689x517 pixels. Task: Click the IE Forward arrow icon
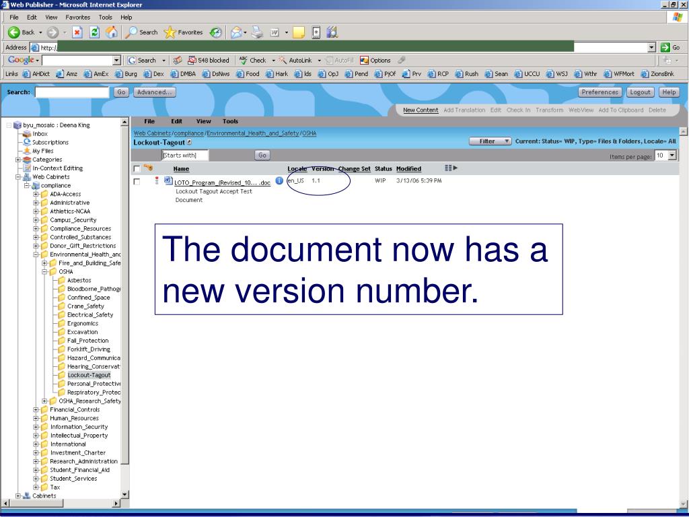click(x=52, y=32)
